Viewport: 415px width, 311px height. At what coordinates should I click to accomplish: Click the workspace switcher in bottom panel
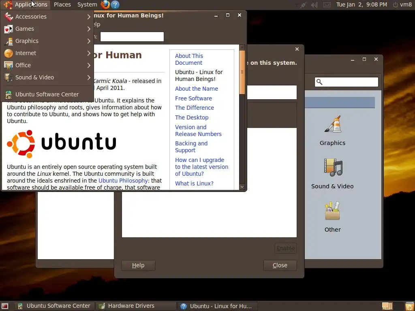[x=387, y=306]
